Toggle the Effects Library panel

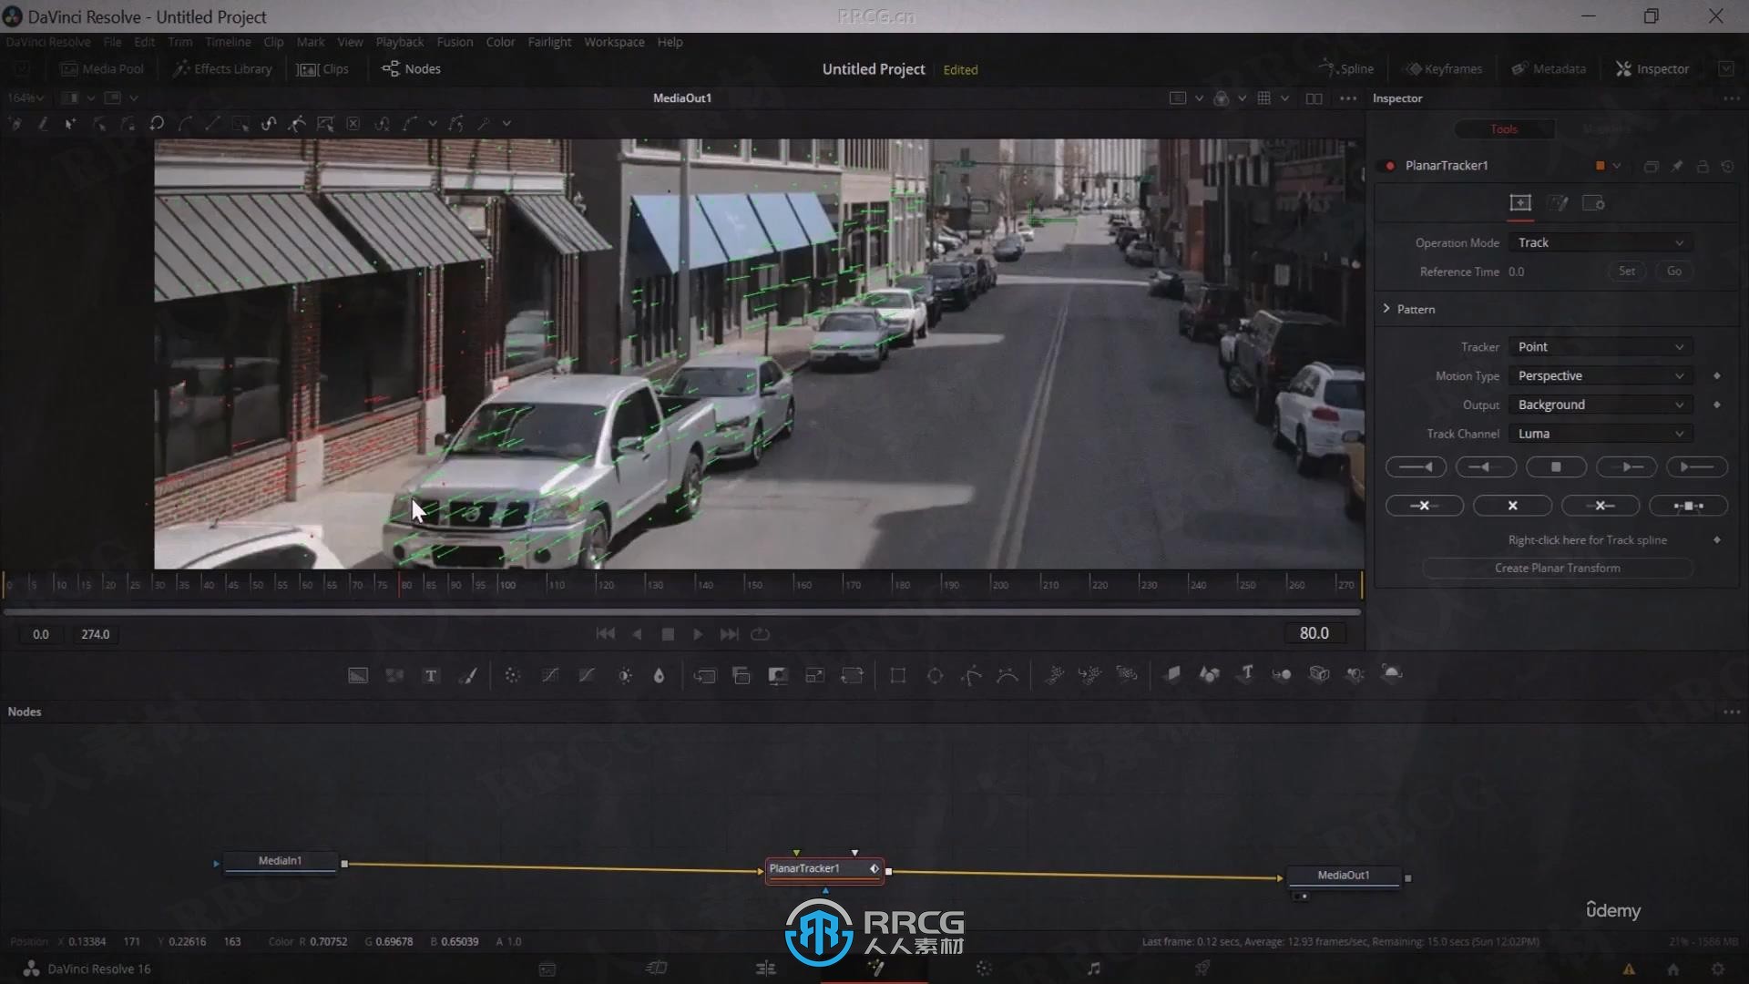(x=222, y=69)
